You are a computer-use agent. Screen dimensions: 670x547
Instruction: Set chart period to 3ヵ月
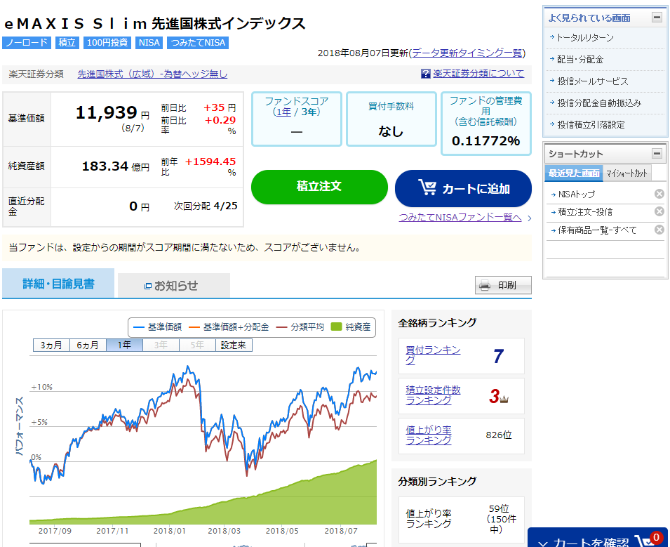51,345
